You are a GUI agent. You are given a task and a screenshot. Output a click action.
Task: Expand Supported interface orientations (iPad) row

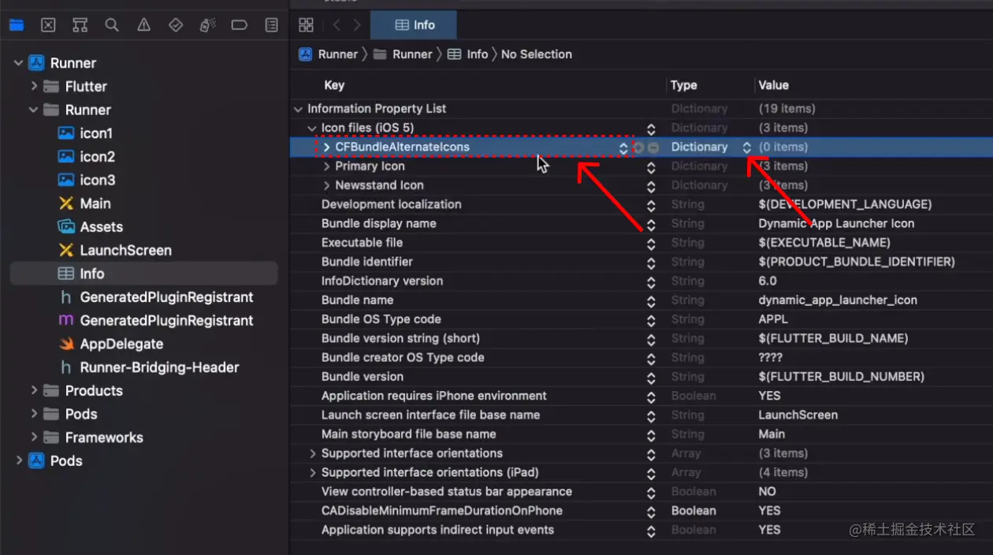pyautogui.click(x=312, y=472)
